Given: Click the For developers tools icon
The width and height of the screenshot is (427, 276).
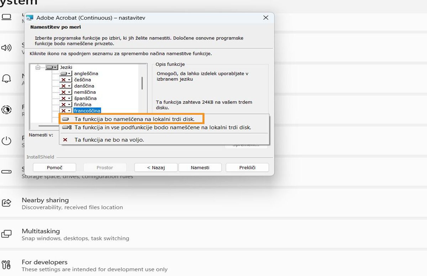Looking at the screenshot, I should [x=6, y=265].
